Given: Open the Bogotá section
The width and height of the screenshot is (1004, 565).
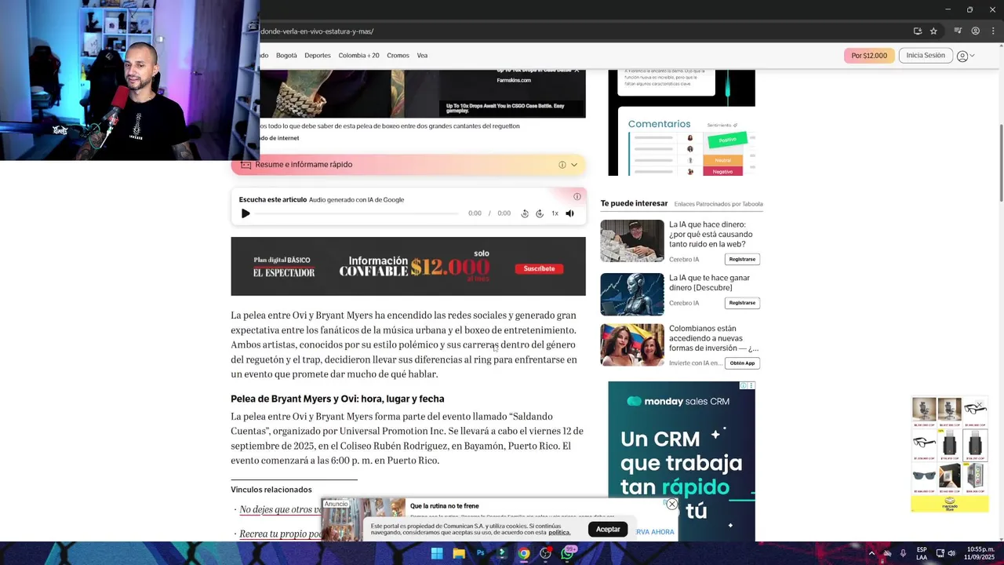Looking at the screenshot, I should click(286, 56).
